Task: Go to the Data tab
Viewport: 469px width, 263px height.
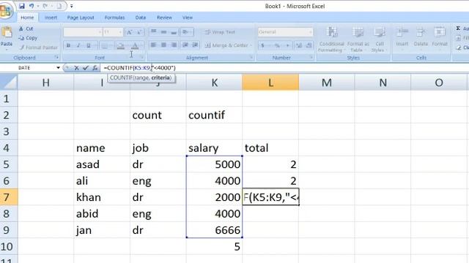Action: click(140, 18)
